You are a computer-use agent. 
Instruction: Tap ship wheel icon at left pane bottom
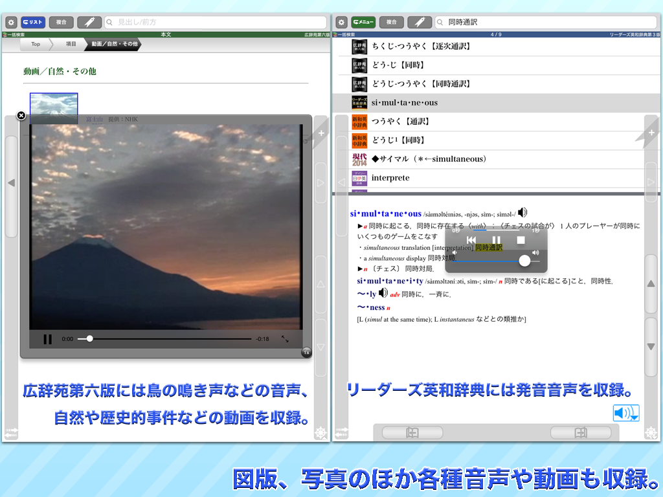tap(321, 432)
